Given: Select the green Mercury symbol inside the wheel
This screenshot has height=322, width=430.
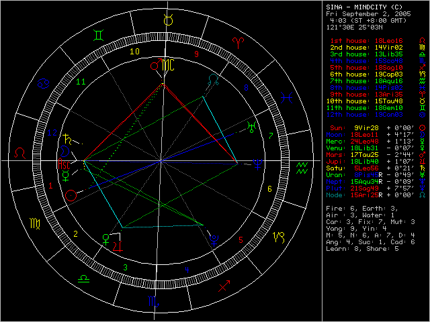Looking at the screenshot, I should point(66,176).
